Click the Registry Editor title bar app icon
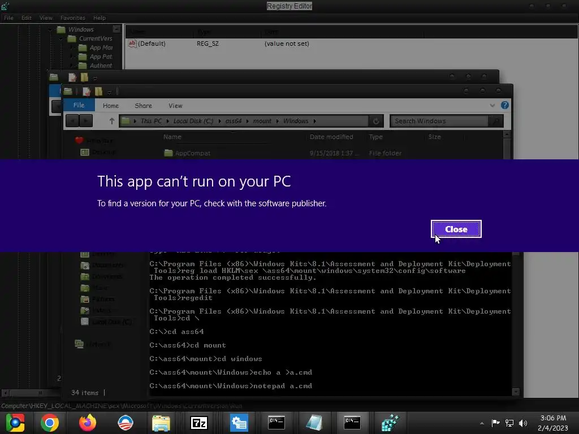 point(5,6)
